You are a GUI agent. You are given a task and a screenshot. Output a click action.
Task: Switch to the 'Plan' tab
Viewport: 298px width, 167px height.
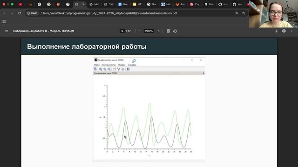(x=209, y=4)
